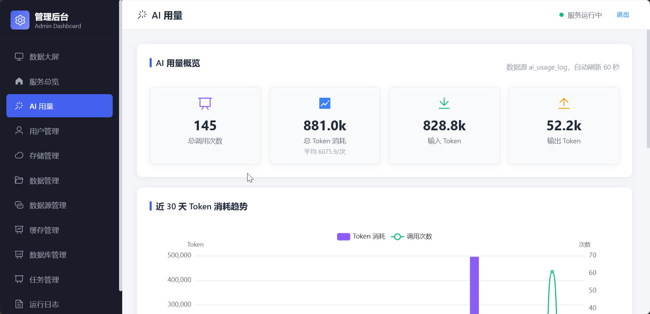Click the 服务运行中 status text

585,15
